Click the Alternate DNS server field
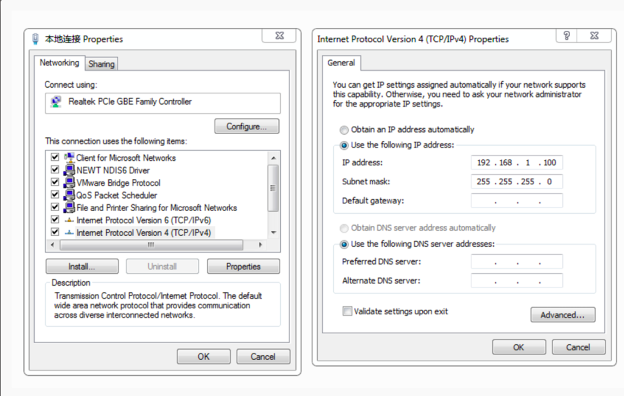Screen dimensions: 624x396 [517, 281]
